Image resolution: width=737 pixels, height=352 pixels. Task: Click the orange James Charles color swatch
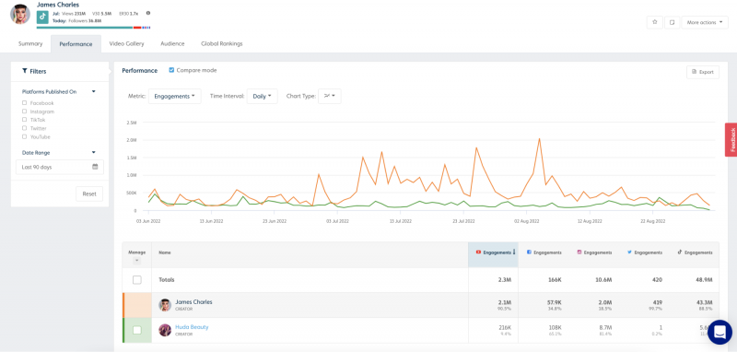[x=136, y=304]
